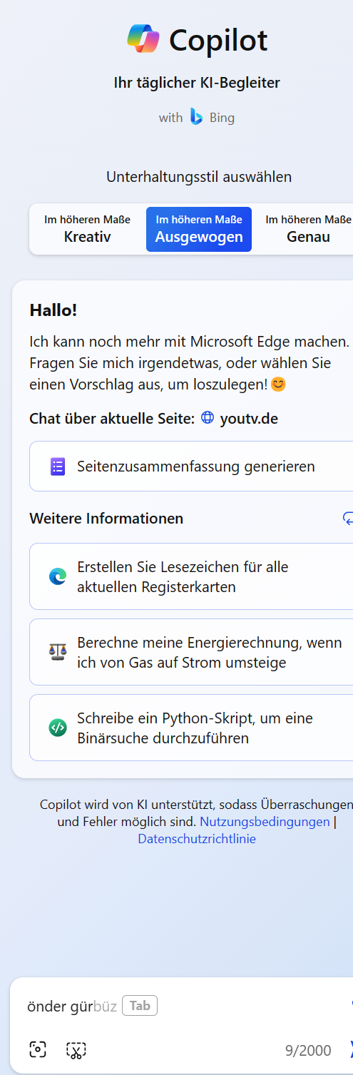The image size is (353, 1075).
Task: Click the smiling emoji in greeting
Action: 278,384
